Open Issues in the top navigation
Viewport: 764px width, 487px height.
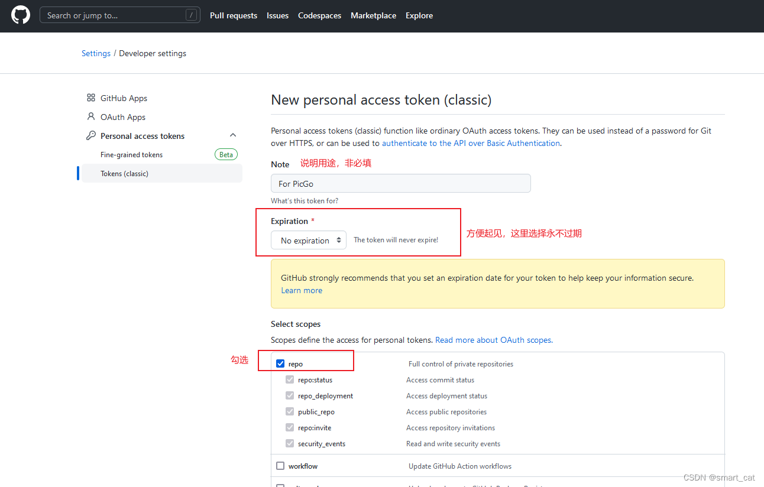277,15
